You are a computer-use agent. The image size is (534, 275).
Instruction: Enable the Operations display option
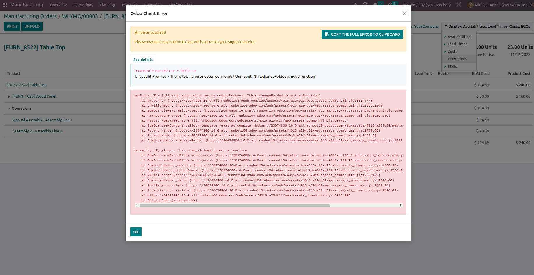[x=457, y=59]
